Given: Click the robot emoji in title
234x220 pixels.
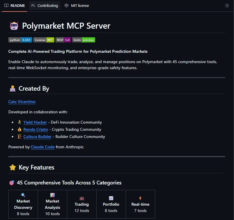Looking at the screenshot, I should 14,26.
